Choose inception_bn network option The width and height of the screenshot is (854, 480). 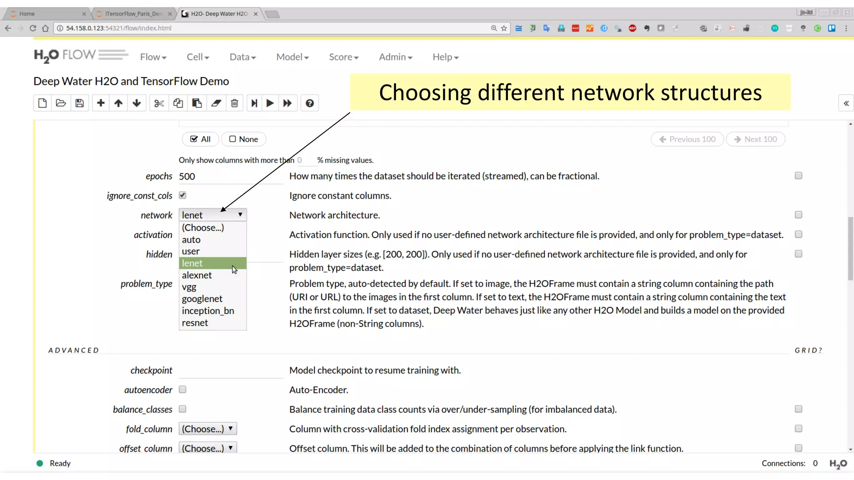click(x=213, y=311)
